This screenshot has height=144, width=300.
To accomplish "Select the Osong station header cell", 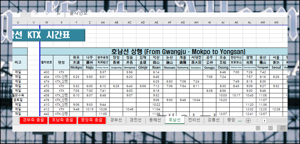I will coord(223,67).
